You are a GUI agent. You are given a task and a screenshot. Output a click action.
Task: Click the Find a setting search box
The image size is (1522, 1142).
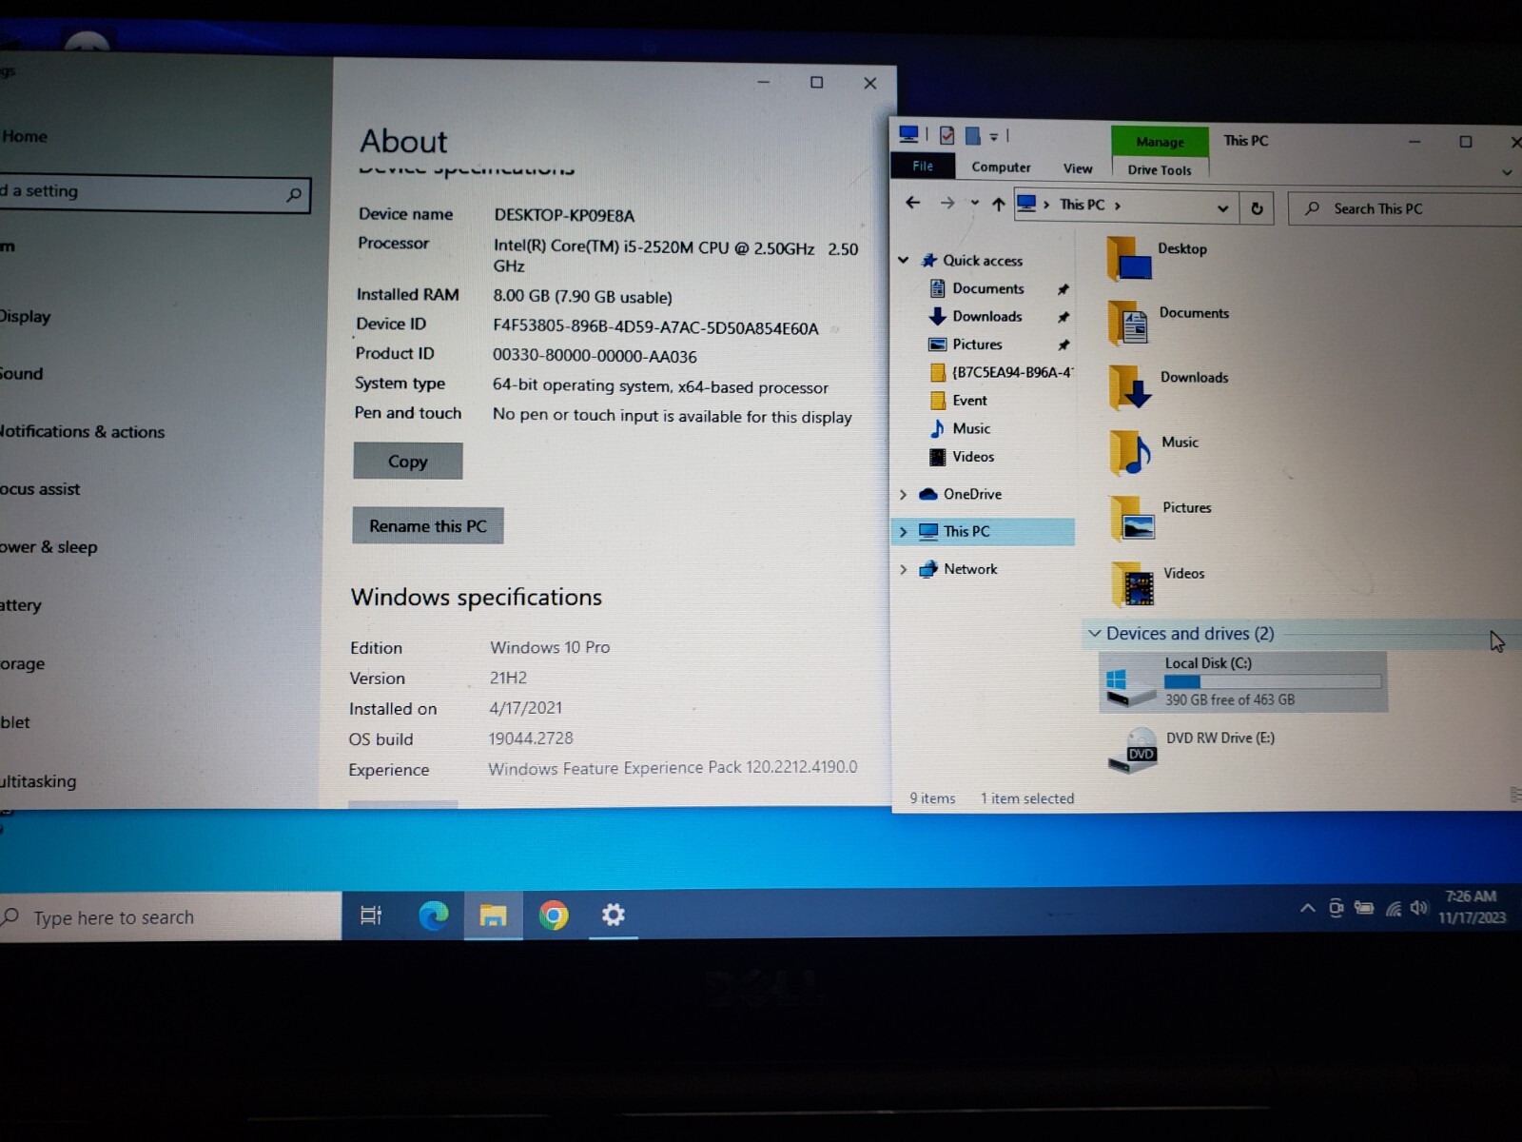(155, 192)
